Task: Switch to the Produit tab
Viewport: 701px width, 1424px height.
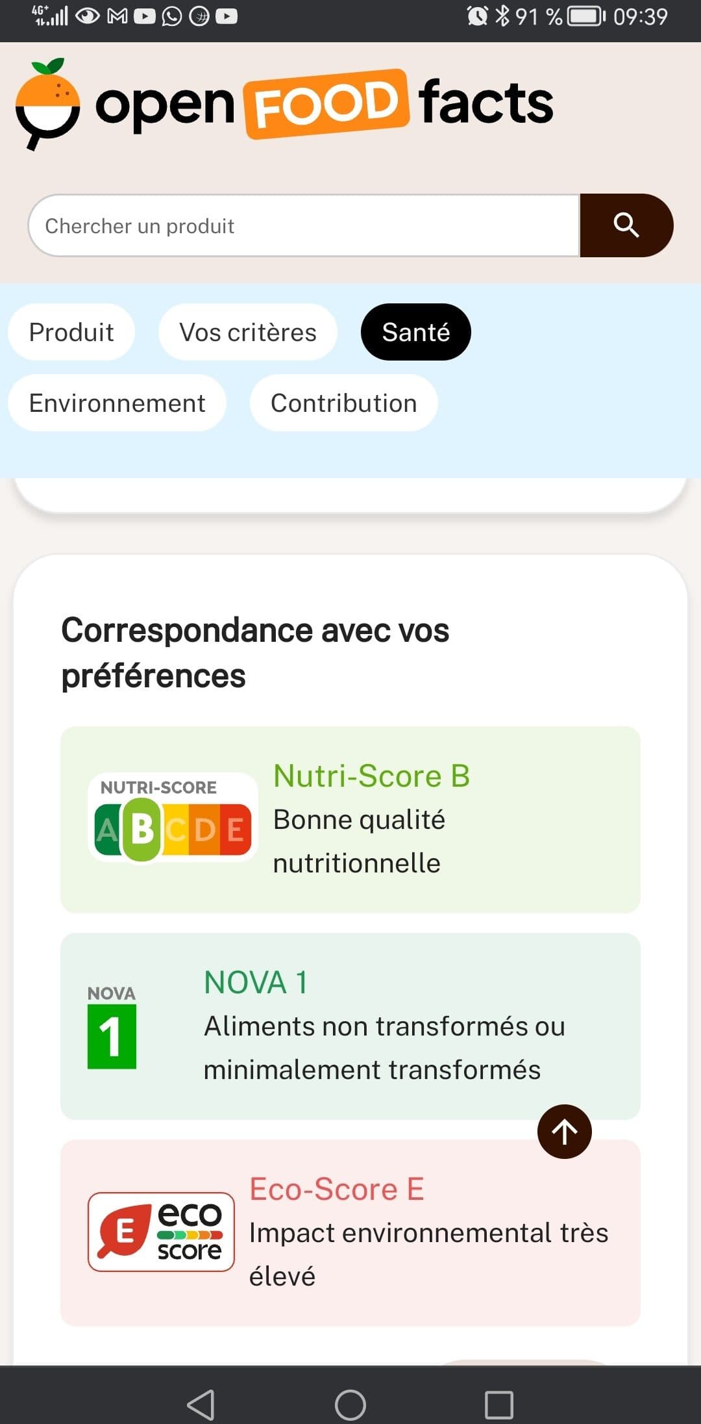Action: pyautogui.click(x=71, y=332)
